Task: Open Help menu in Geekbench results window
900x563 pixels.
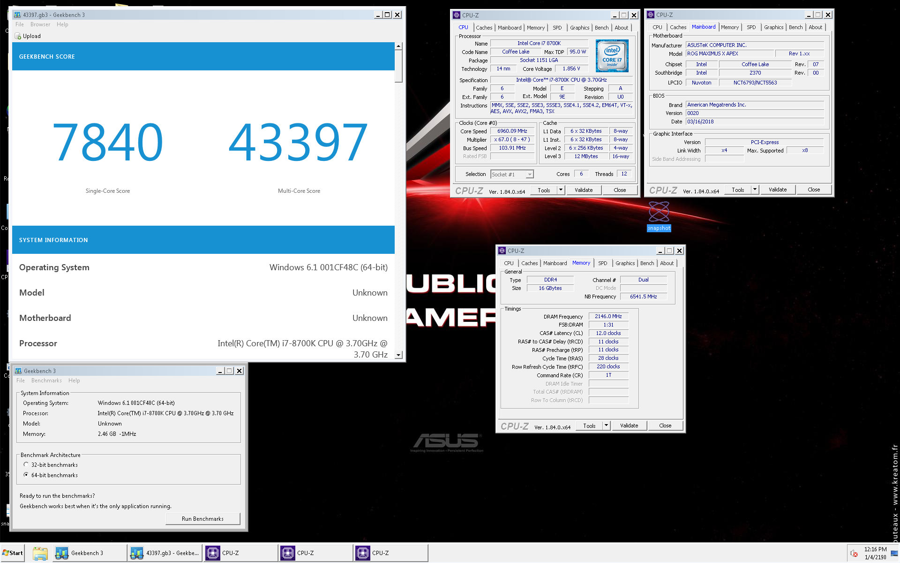Action: pyautogui.click(x=62, y=24)
